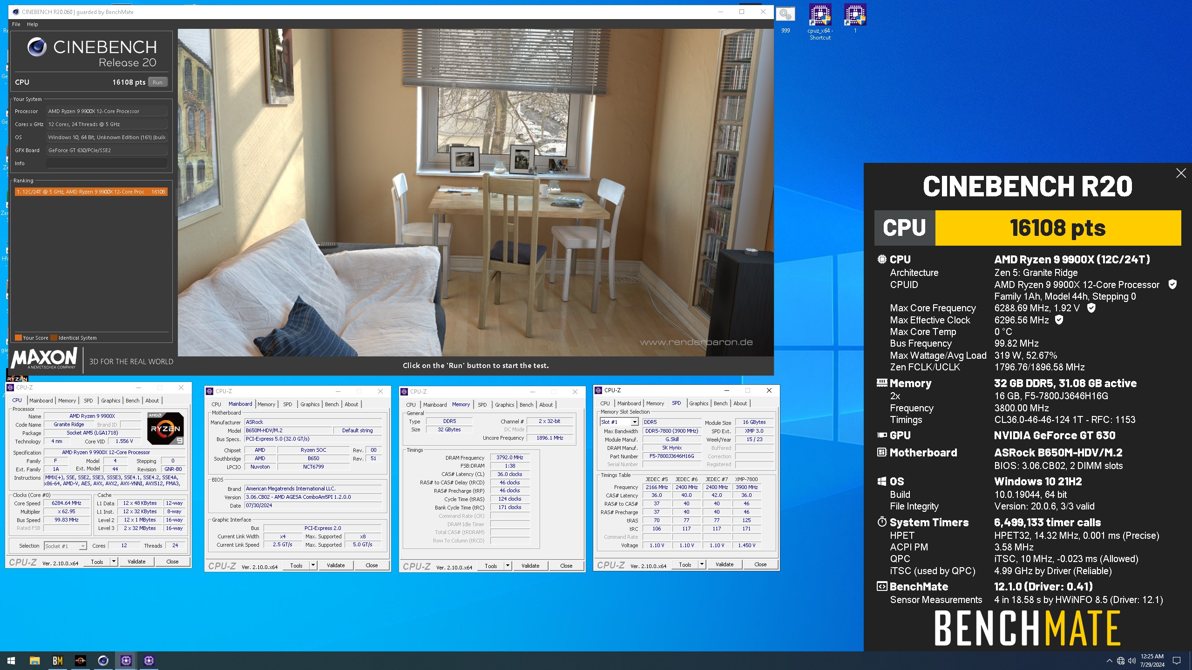Image resolution: width=1192 pixels, height=670 pixels.
Task: Click BIOS Date value 07/30/2024
Action: pos(313,505)
